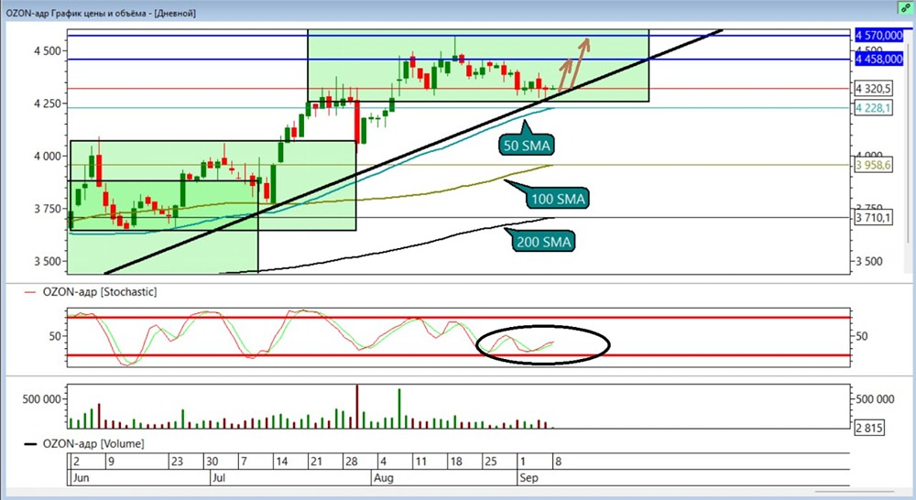This screenshot has height=500, width=916.
Task: Click date 14 on the time axis
Action: 281,462
